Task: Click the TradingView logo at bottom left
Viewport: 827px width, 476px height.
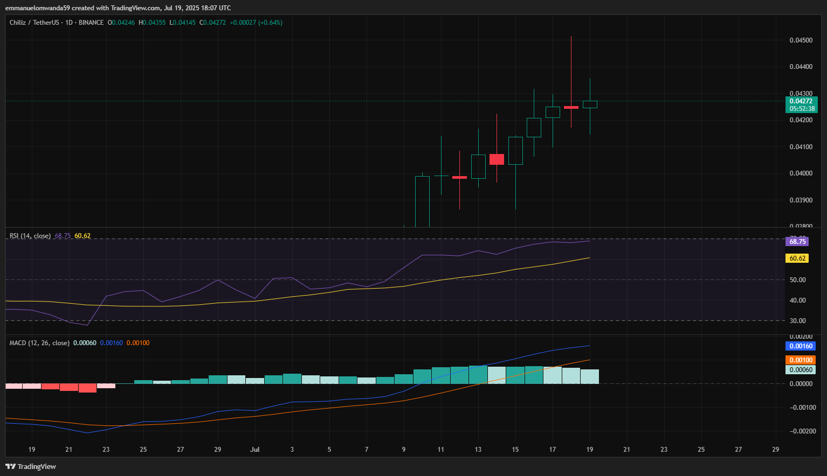Action: [31, 466]
